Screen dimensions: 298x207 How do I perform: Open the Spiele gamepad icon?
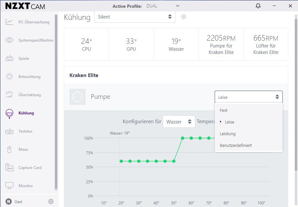coord(9,58)
